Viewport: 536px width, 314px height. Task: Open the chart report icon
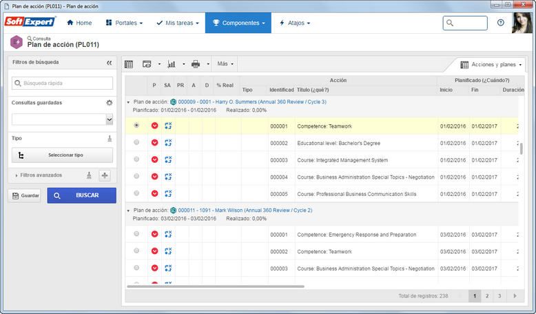[172, 64]
